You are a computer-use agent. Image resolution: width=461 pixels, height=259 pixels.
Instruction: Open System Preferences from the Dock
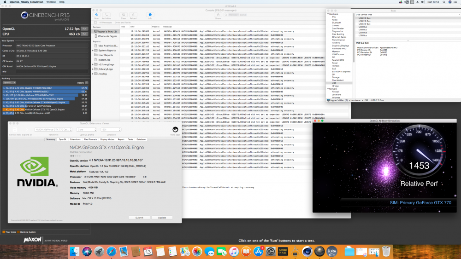tap(271, 251)
